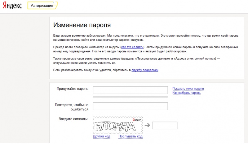Open the "службу поддержки" link
The image size is (248, 144).
145,70
